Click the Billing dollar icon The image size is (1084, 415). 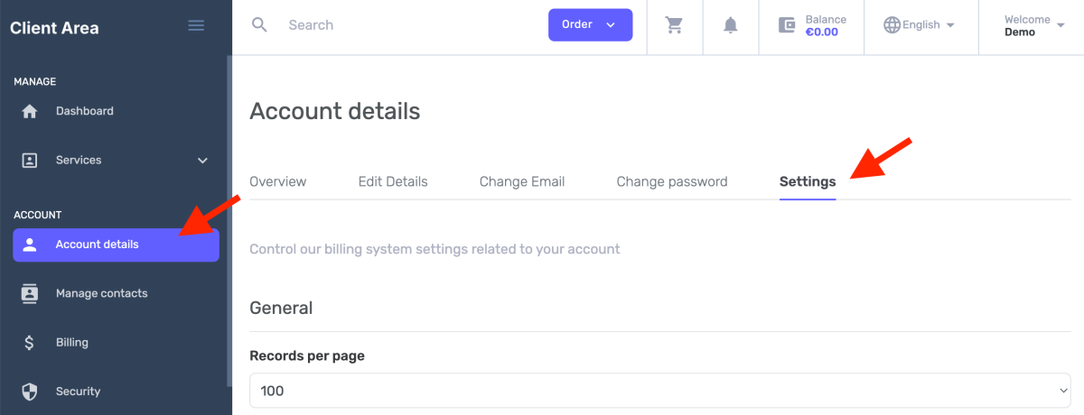click(30, 343)
